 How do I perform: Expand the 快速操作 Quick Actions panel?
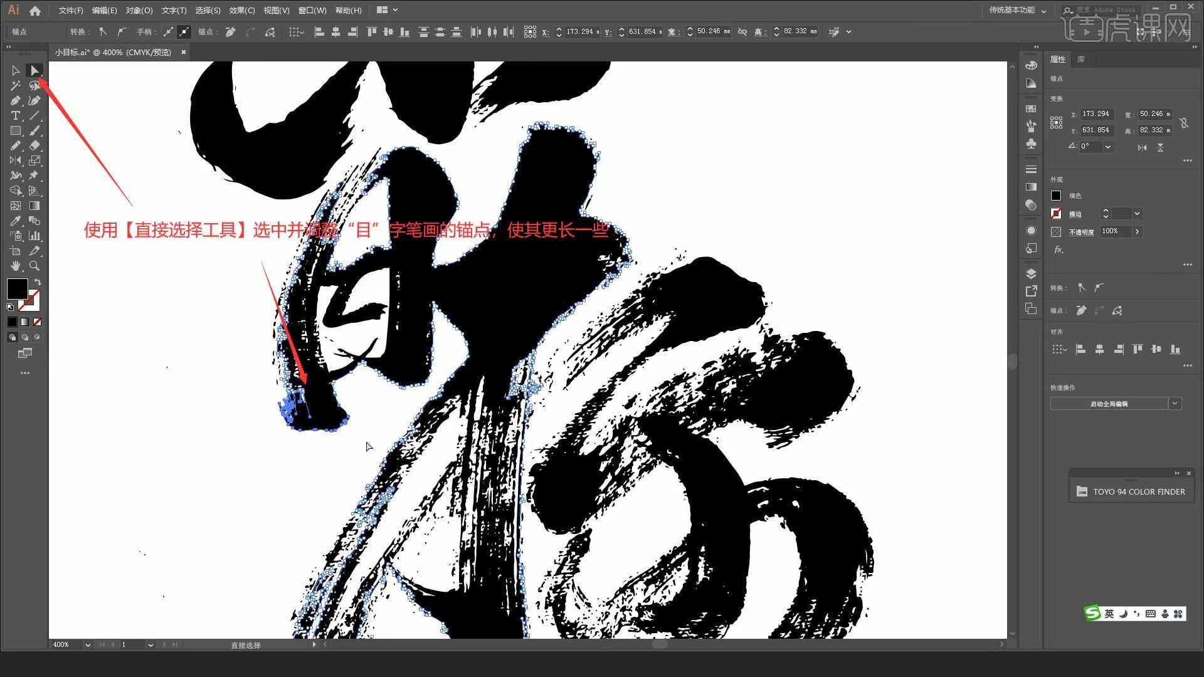[1175, 404]
